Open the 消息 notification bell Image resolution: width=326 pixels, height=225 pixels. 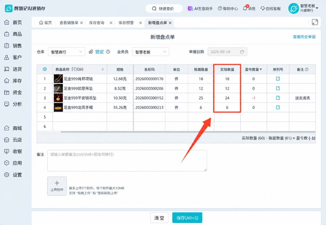(x=245, y=8)
